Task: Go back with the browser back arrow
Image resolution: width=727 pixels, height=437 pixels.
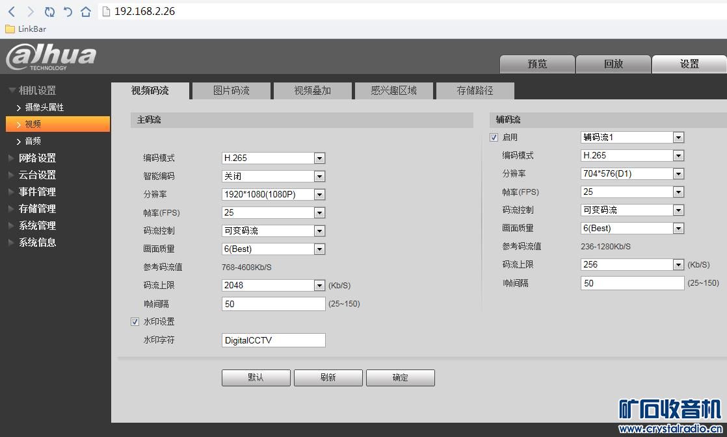Action: coord(12,12)
